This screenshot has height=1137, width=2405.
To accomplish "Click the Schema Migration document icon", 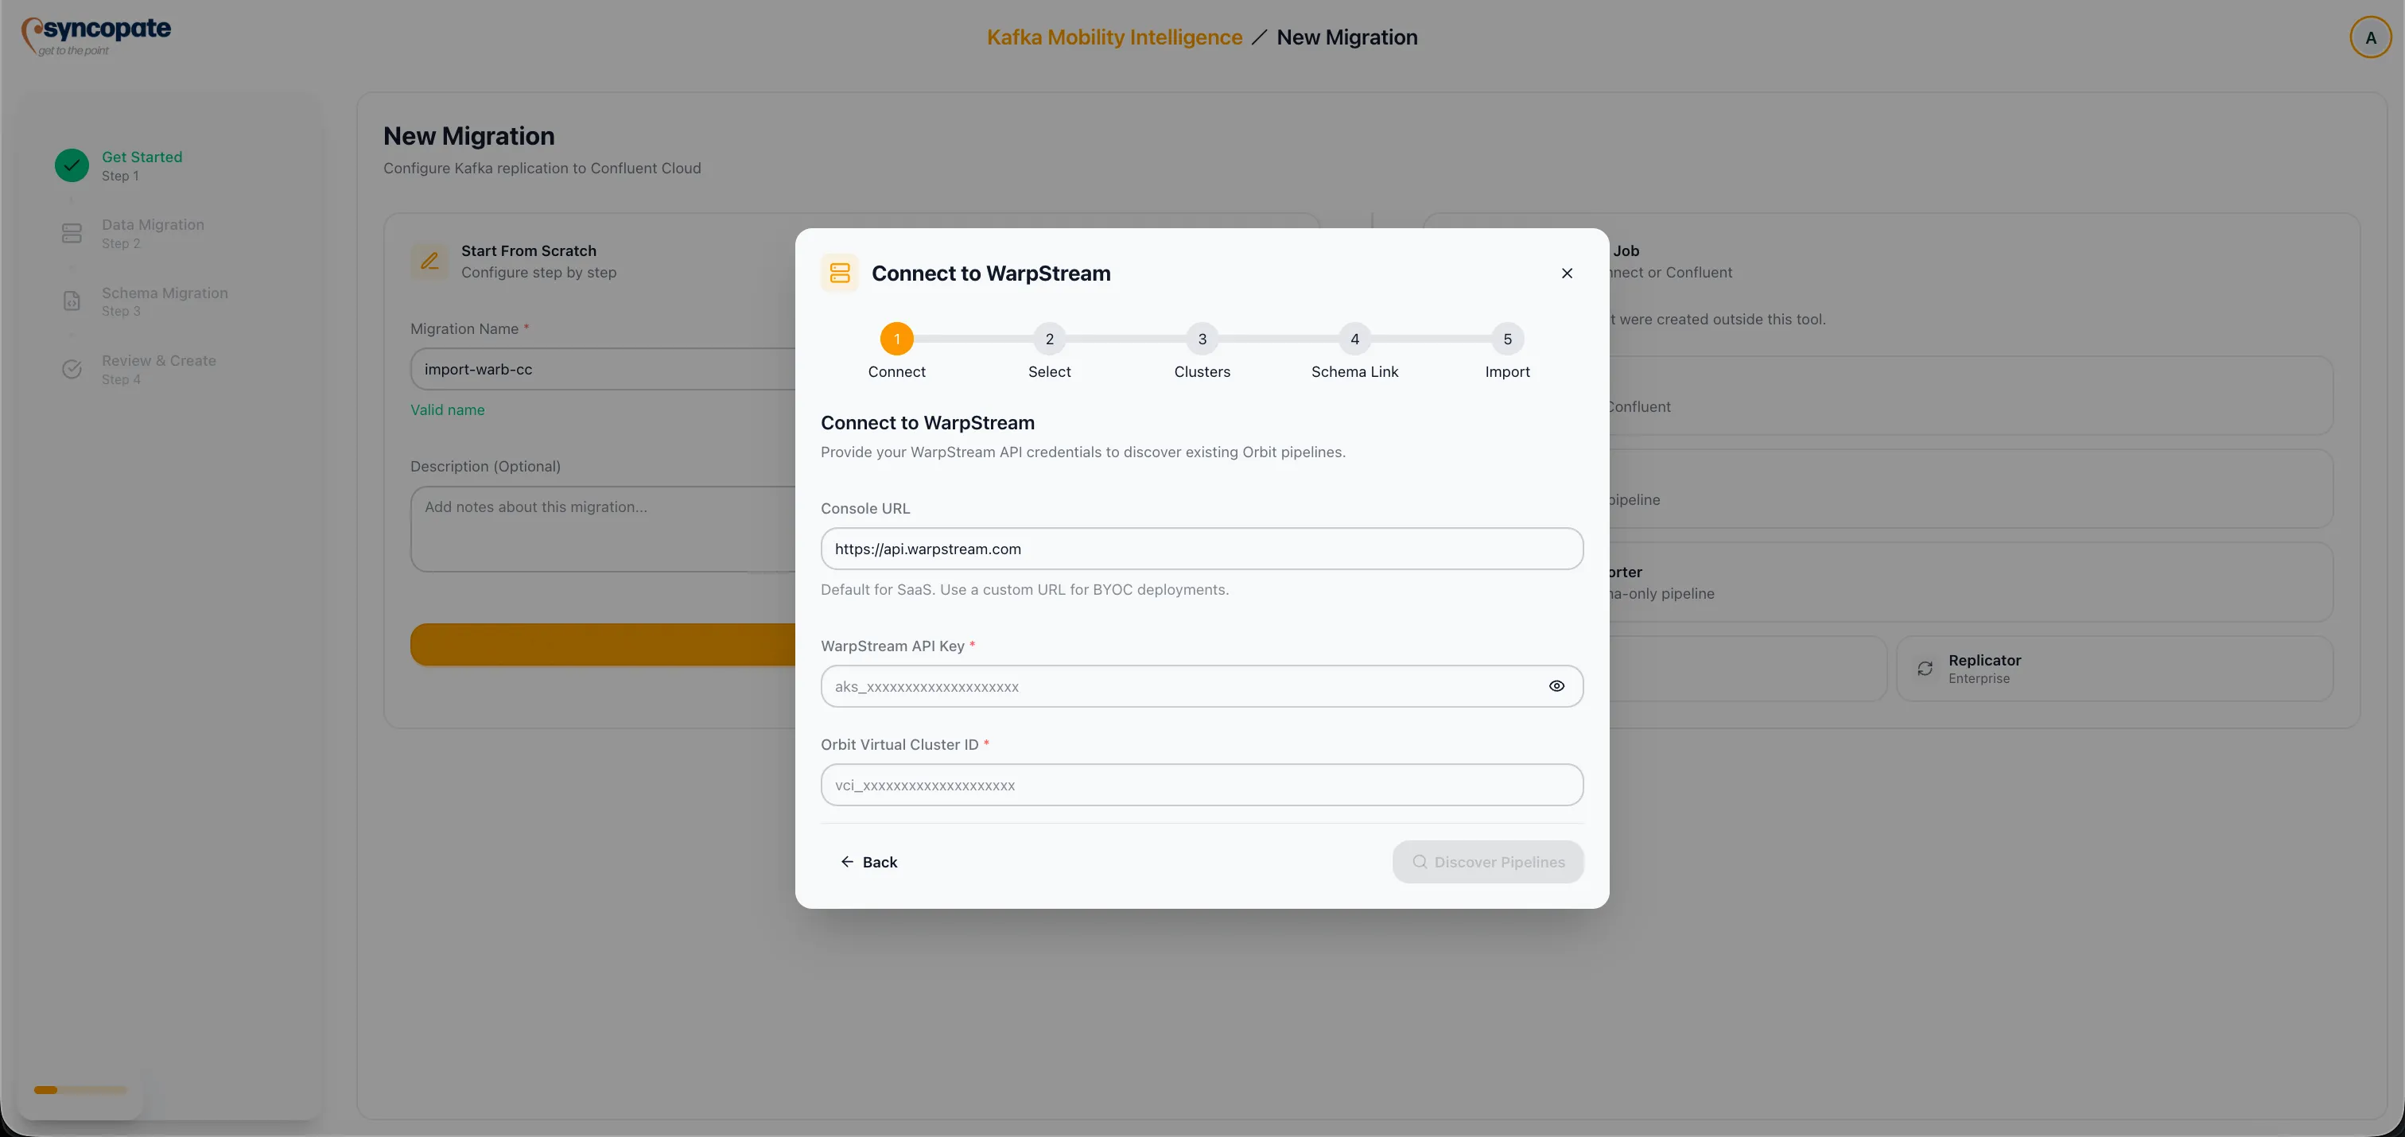I will tap(72, 301).
